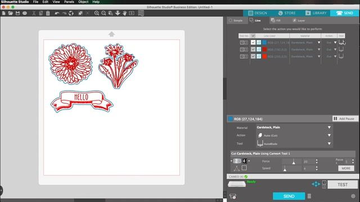Click the Force slider handle

coord(294,162)
